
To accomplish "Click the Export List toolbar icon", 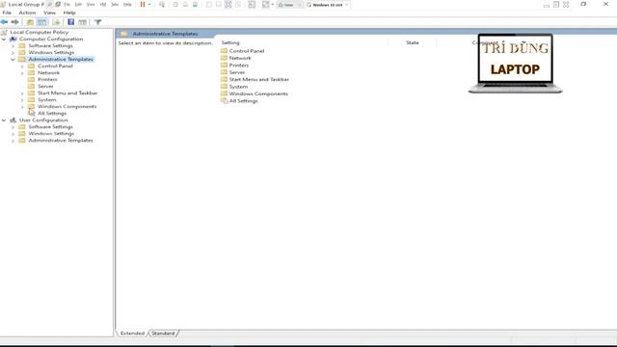I will [56, 22].
